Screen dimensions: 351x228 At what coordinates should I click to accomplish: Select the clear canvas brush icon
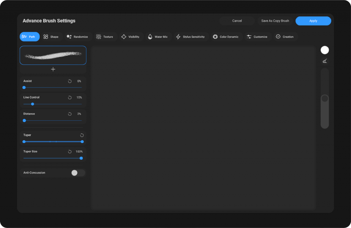(325, 61)
